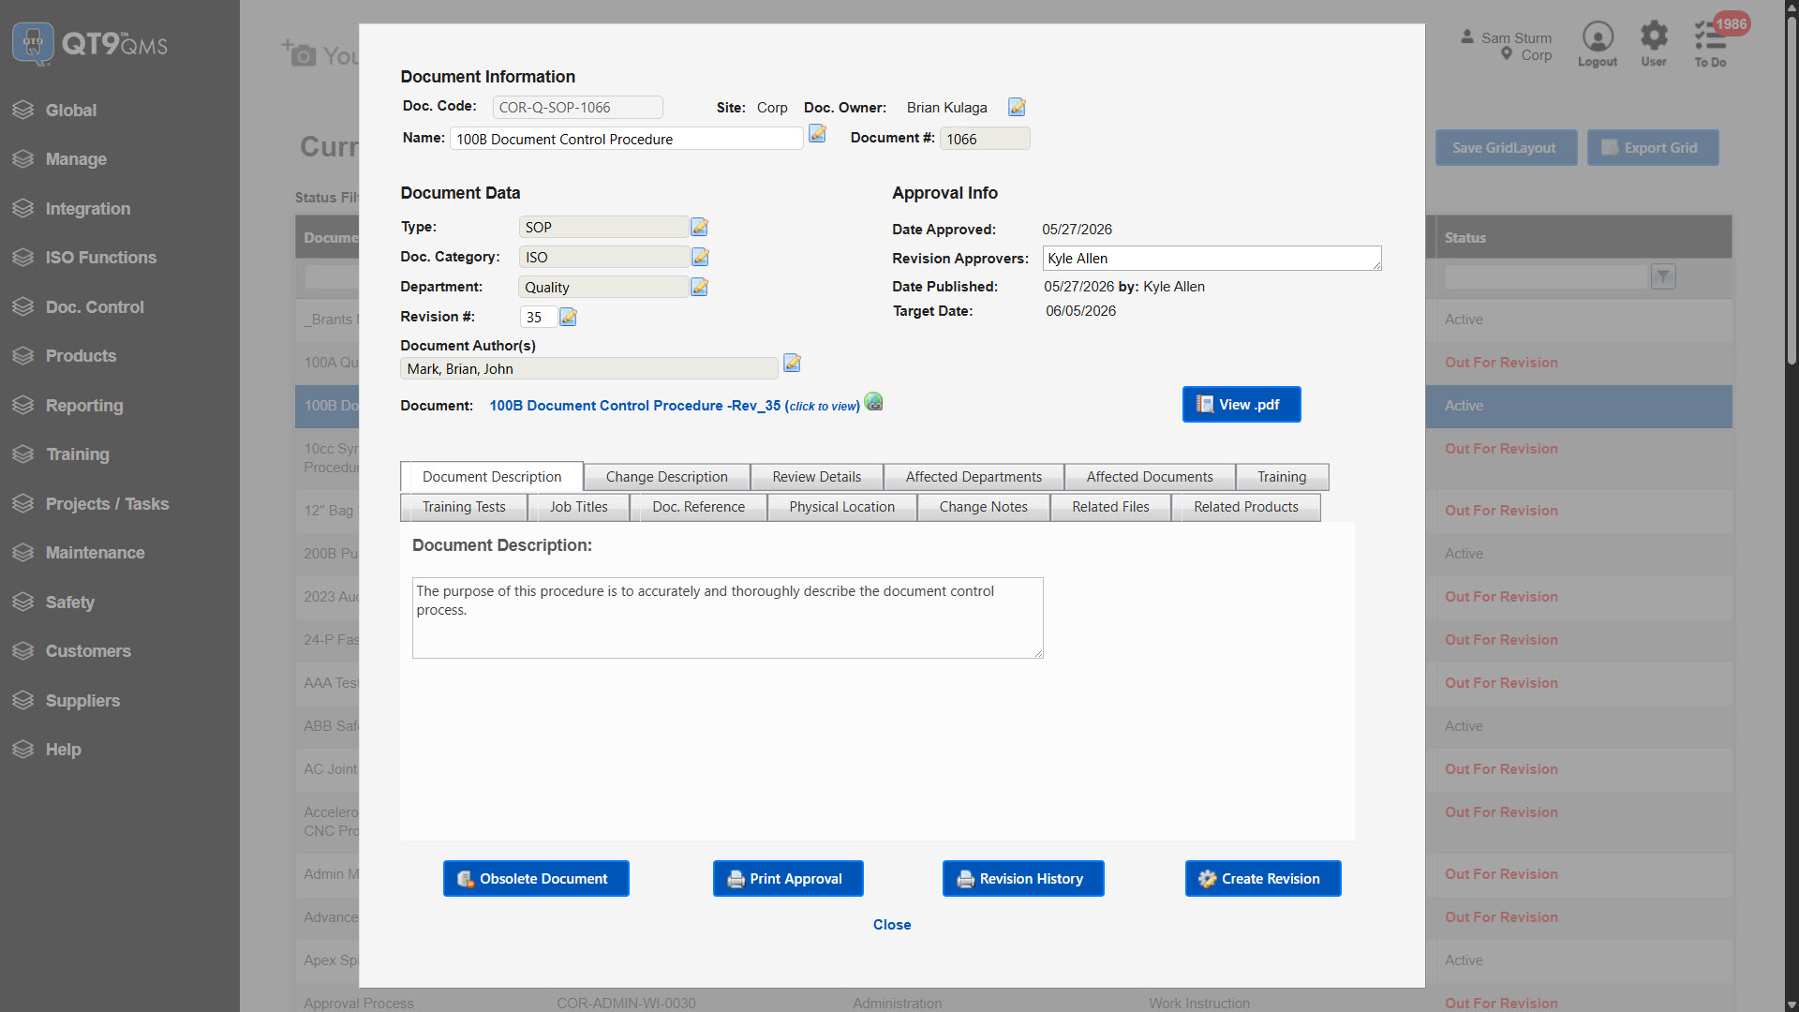Open the Affected Documents tab

1150,477
